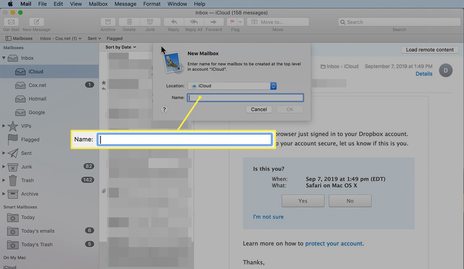Image resolution: width=464 pixels, height=269 pixels.
Task: Select the Cox.net inbox
Action: 49,85
